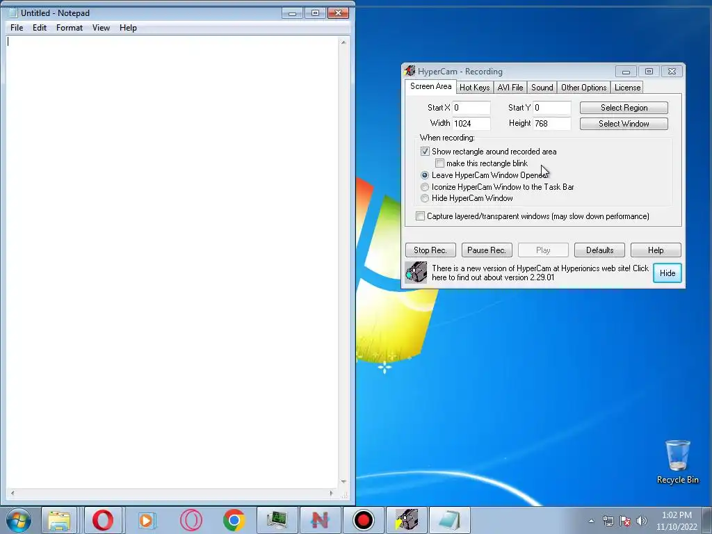The image size is (712, 534).
Task: Click Notepad vertical scrollbar up arrow
Action: click(343, 42)
